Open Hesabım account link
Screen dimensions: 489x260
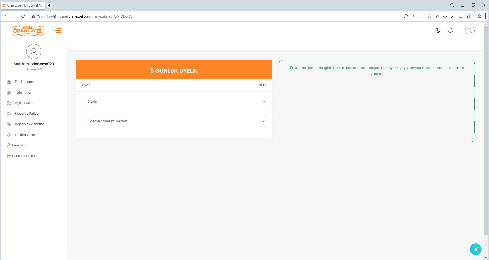pyautogui.click(x=19, y=145)
